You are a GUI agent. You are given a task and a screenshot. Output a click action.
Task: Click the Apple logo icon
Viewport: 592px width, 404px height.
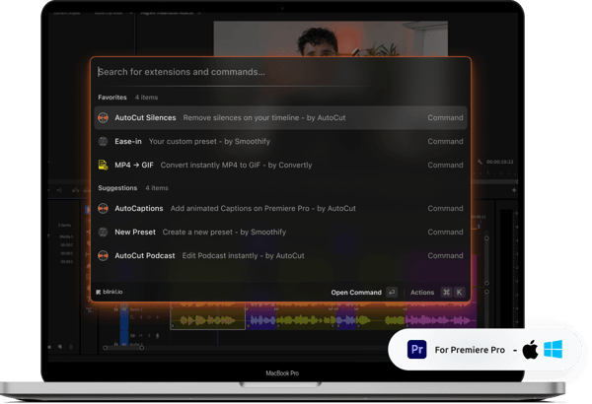(x=530, y=350)
